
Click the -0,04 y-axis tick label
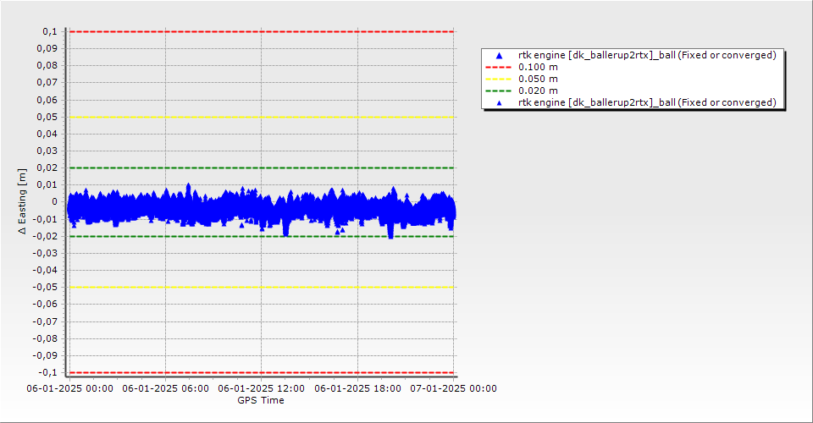[x=45, y=270]
